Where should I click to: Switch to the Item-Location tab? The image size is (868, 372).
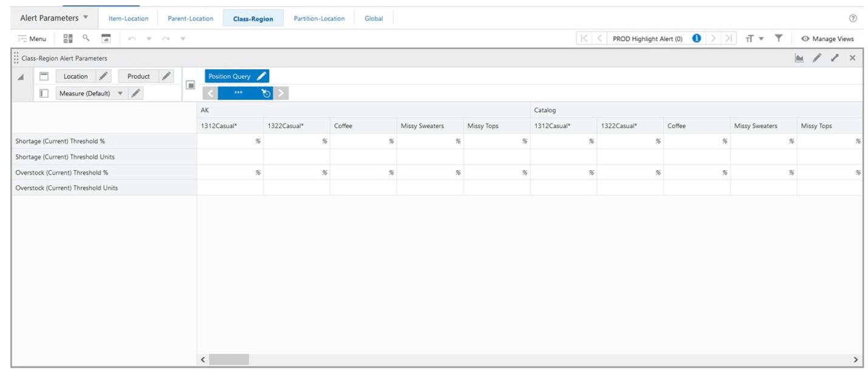[129, 18]
